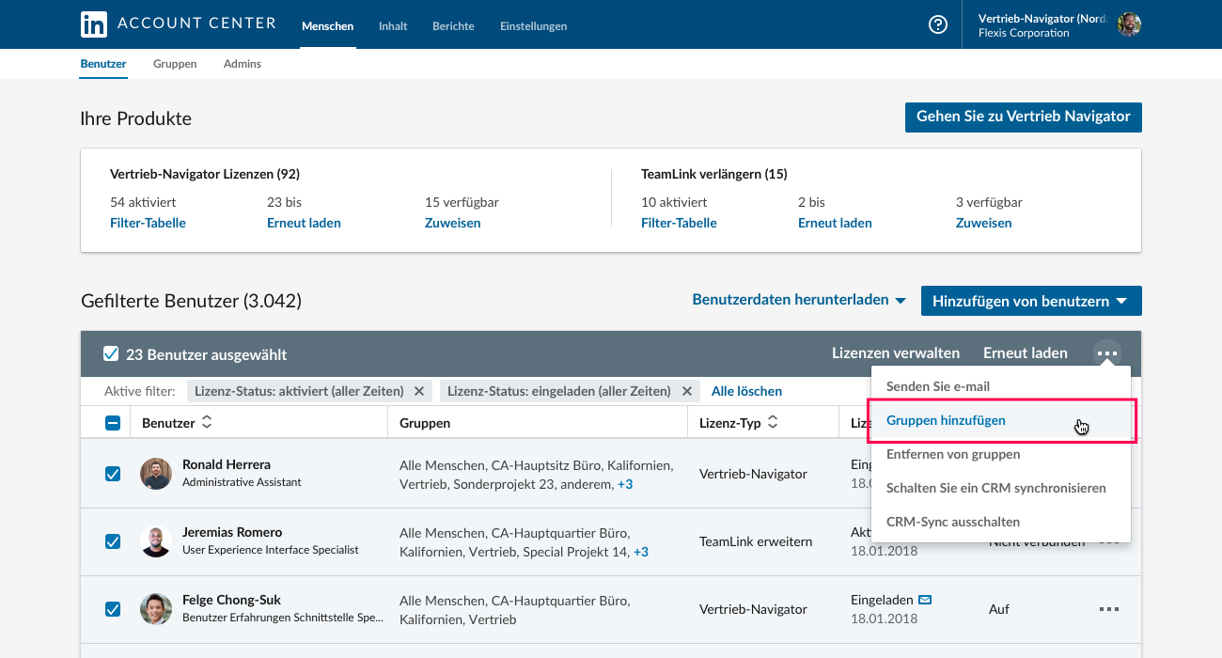Switch to the Benutzer tab
1222x658 pixels.
(103, 64)
